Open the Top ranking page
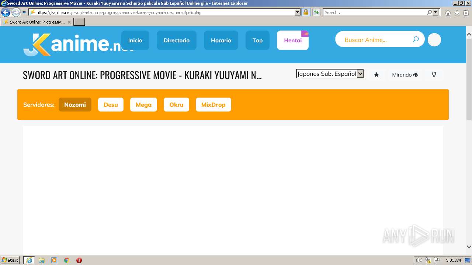This screenshot has height=265, width=472. (x=257, y=40)
